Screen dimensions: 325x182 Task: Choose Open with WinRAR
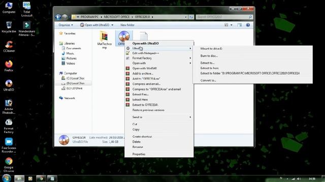coord(159,68)
